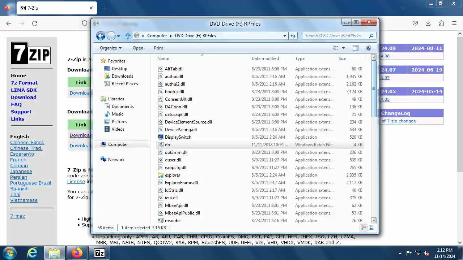Select Libraries in navigation pane

pyautogui.click(x=116, y=99)
